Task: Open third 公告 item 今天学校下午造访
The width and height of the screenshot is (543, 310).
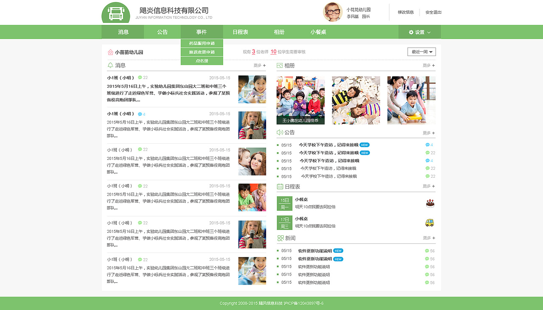Action: click(x=330, y=161)
